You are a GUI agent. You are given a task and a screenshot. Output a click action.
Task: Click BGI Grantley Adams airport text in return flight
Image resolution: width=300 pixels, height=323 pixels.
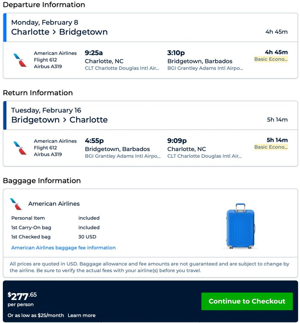pos(123,156)
